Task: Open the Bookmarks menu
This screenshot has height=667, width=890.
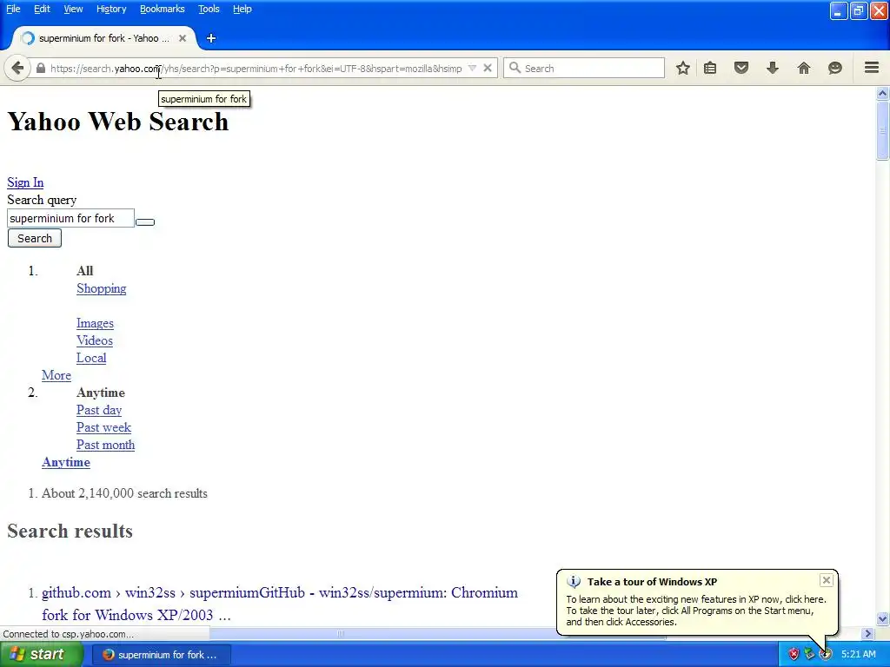Action: tap(163, 9)
